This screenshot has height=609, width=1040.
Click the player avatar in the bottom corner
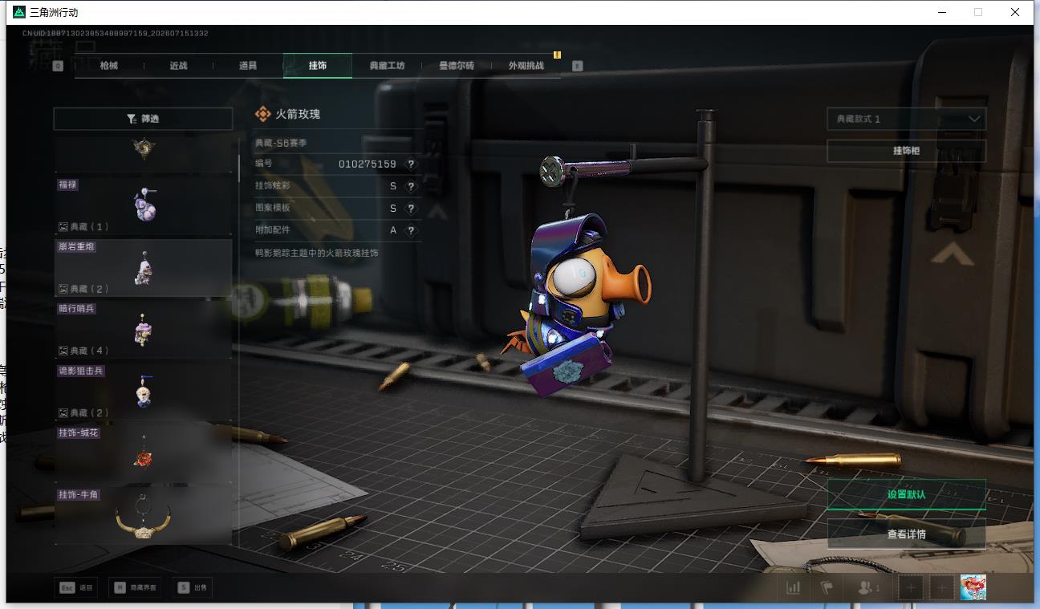click(x=973, y=587)
